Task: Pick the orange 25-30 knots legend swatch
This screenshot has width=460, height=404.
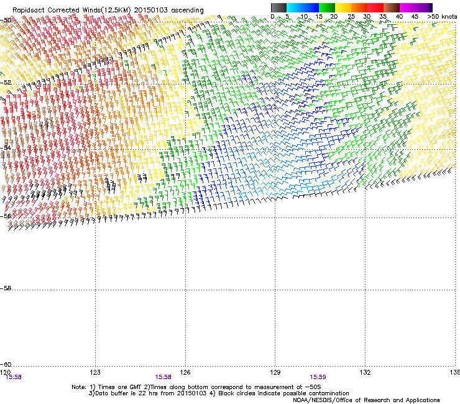Action: [359, 7]
